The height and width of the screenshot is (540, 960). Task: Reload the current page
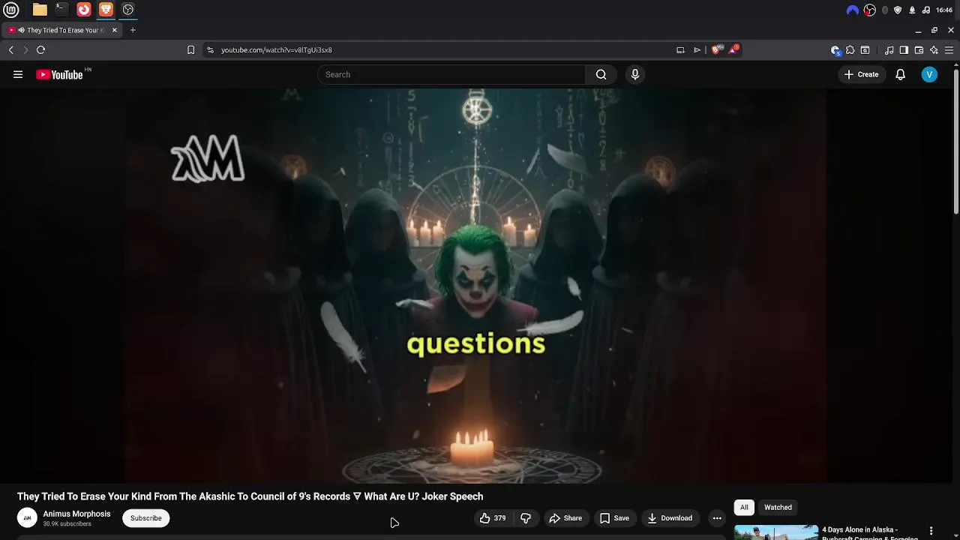click(40, 49)
